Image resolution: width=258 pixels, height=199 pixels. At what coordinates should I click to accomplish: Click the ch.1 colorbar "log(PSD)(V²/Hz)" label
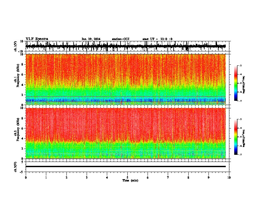coord(244,85)
